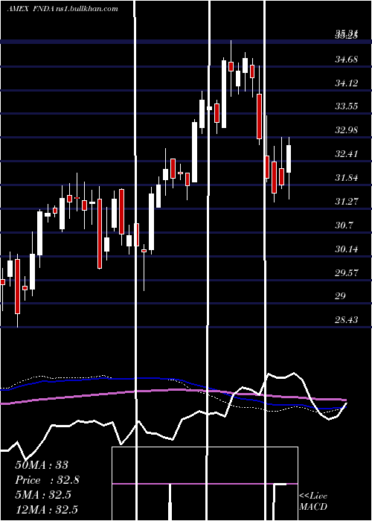Click the 34.68 price axis label
Image resolution: width=372 pixels, height=521 pixels.
click(x=347, y=60)
